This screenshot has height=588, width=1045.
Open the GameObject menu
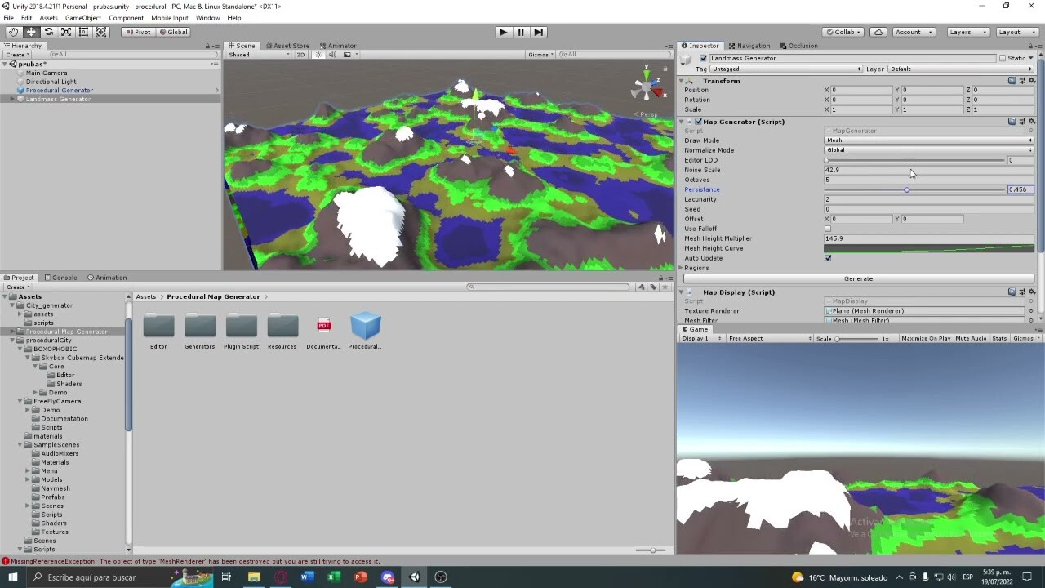pyautogui.click(x=82, y=18)
